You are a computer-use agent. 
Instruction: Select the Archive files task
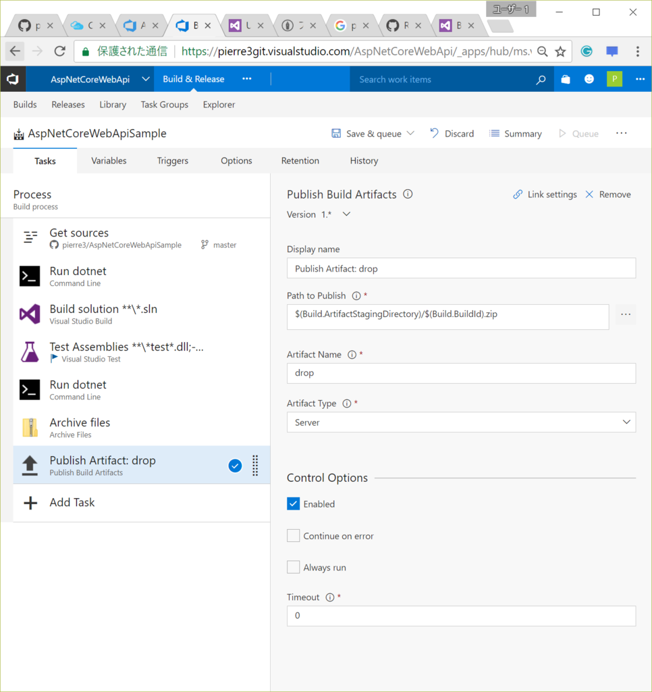[x=142, y=428]
